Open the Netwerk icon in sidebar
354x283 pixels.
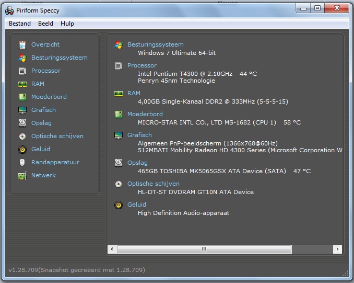[22, 175]
